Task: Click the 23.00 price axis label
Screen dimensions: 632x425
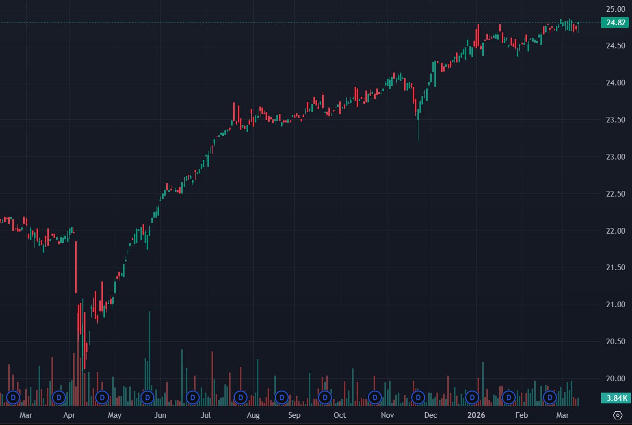Action: click(x=616, y=157)
